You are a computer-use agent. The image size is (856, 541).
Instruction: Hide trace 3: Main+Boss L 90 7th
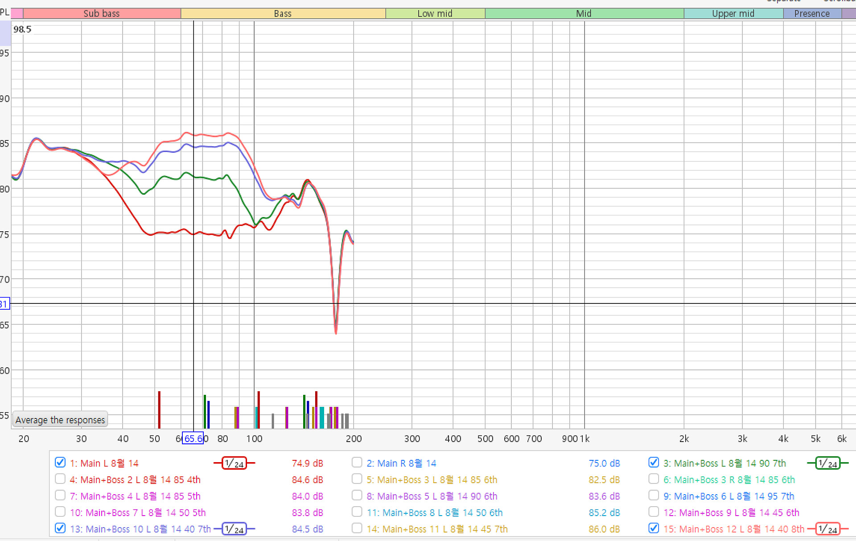coord(654,463)
